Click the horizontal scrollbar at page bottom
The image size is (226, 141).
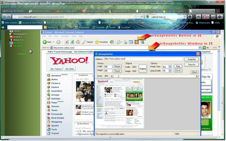[111, 137]
